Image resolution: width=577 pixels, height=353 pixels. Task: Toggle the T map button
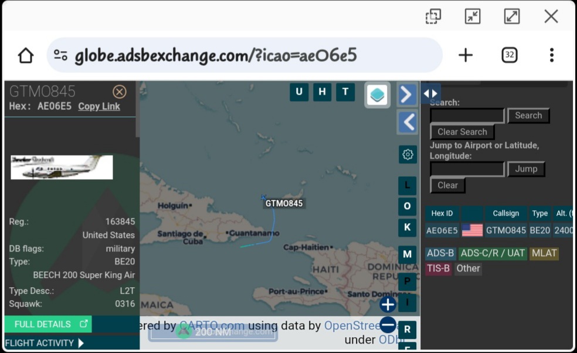tap(345, 92)
